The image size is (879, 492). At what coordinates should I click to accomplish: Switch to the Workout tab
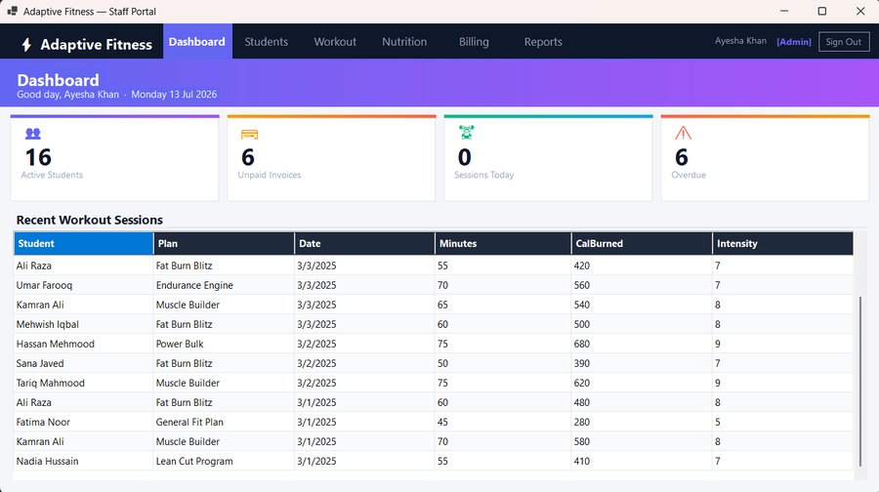(x=335, y=41)
